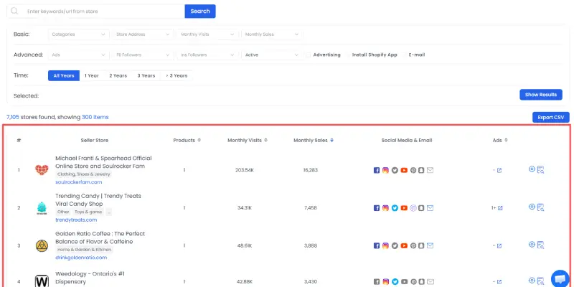Sort by Ads column
The width and height of the screenshot is (574, 287).
[x=507, y=140]
